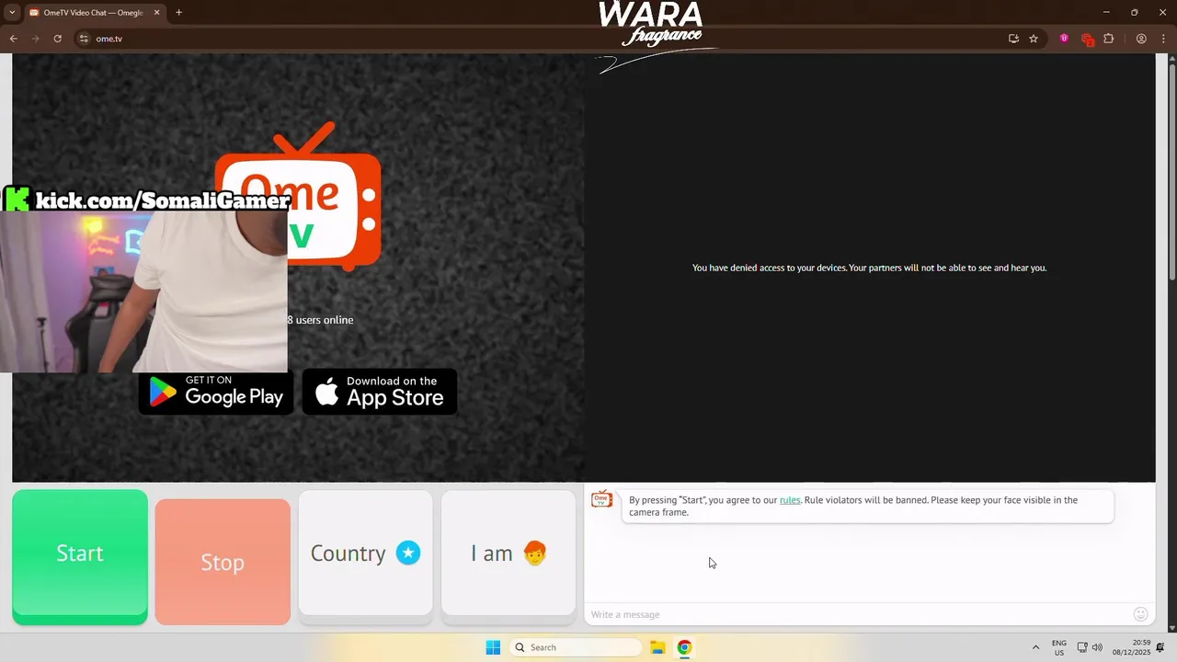Click the denied device access message
The width and height of the screenshot is (1177, 662).
point(869,268)
